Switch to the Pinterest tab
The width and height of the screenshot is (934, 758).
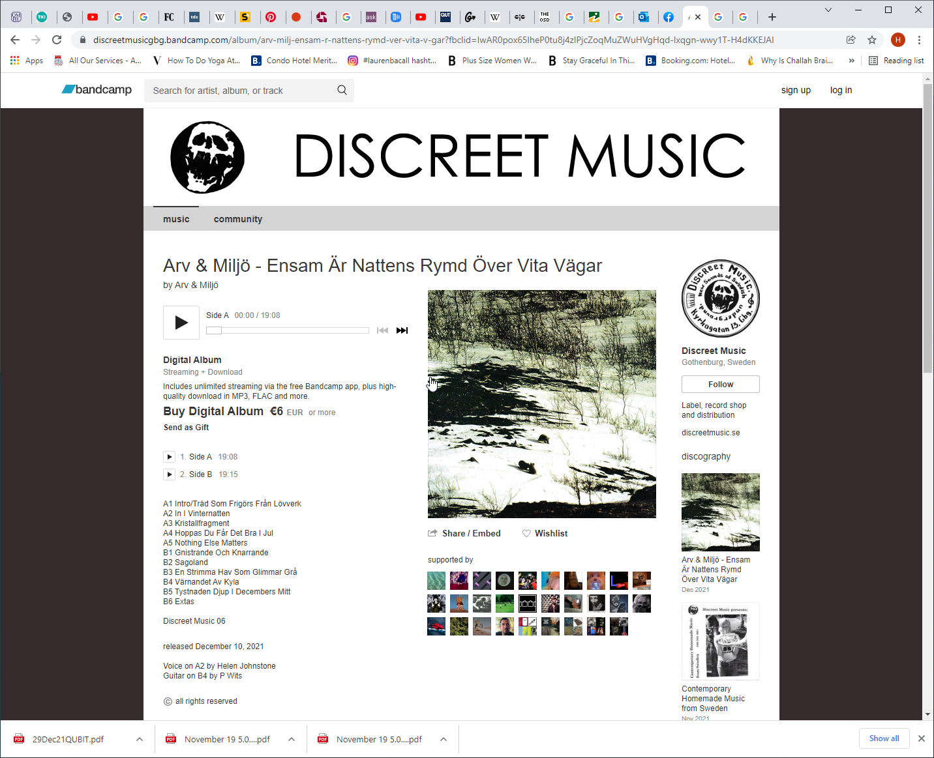coord(271,17)
